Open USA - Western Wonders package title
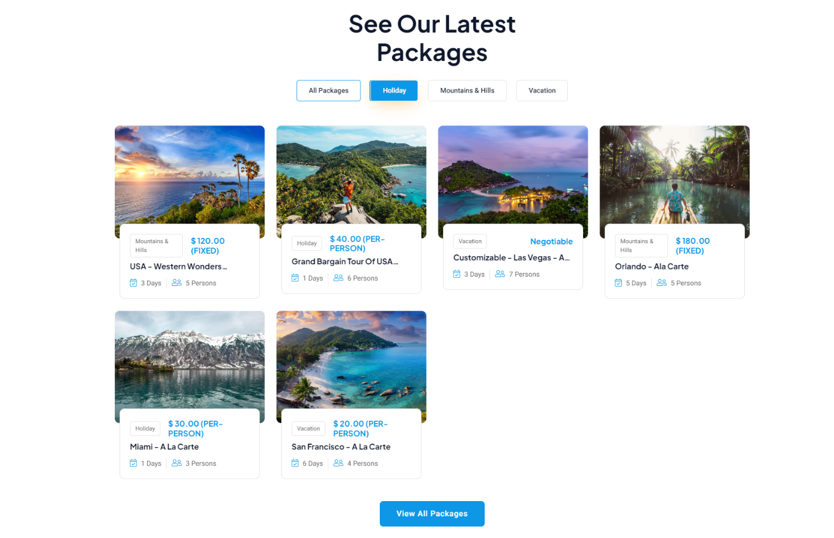This screenshot has height=538, width=834. [179, 267]
